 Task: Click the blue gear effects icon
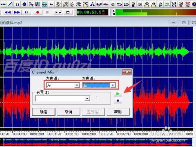(x=24, y=4)
